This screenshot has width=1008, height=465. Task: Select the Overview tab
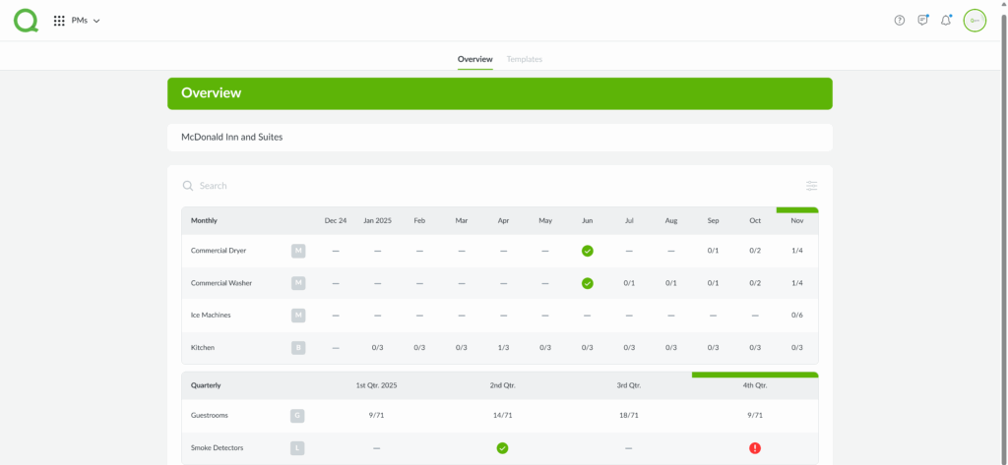(474, 60)
